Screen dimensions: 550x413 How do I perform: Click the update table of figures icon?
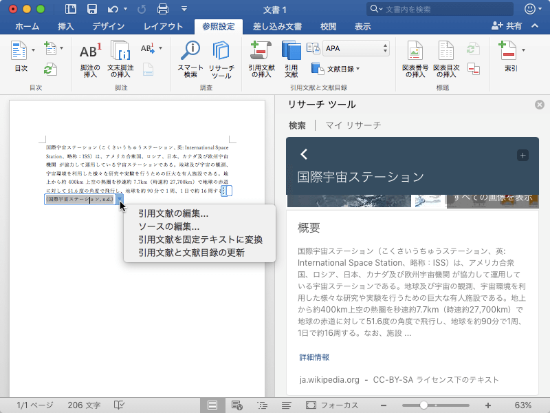coord(473,48)
